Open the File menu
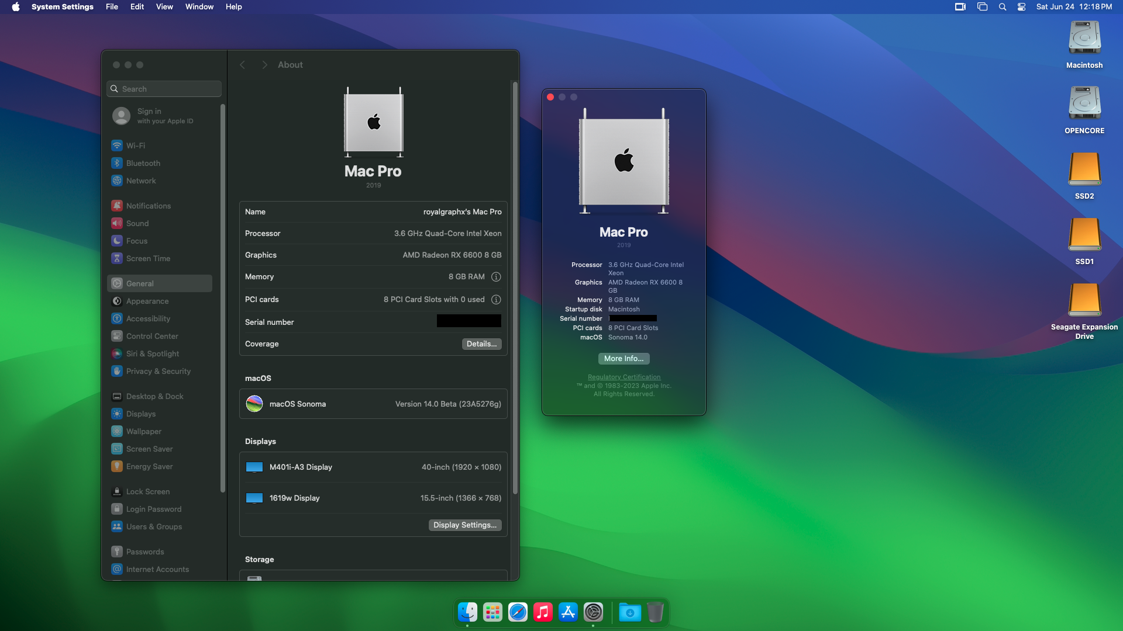The width and height of the screenshot is (1123, 631). point(112,7)
